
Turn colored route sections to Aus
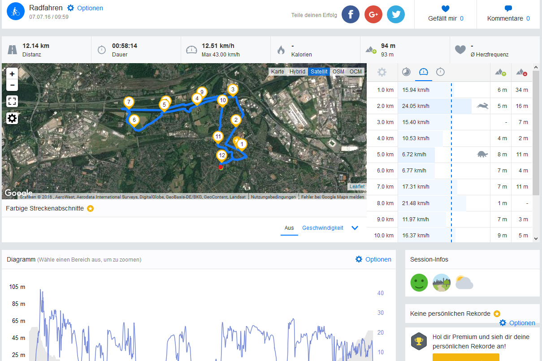click(289, 228)
